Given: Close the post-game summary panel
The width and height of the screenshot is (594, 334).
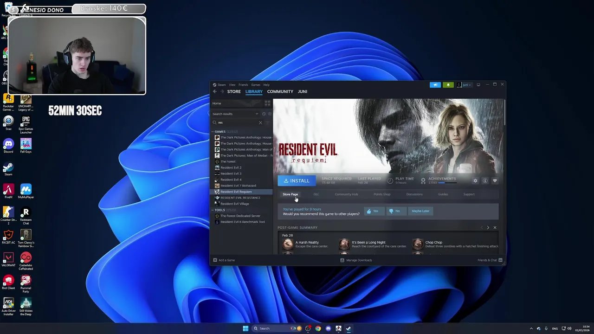Looking at the screenshot, I should [x=495, y=228].
